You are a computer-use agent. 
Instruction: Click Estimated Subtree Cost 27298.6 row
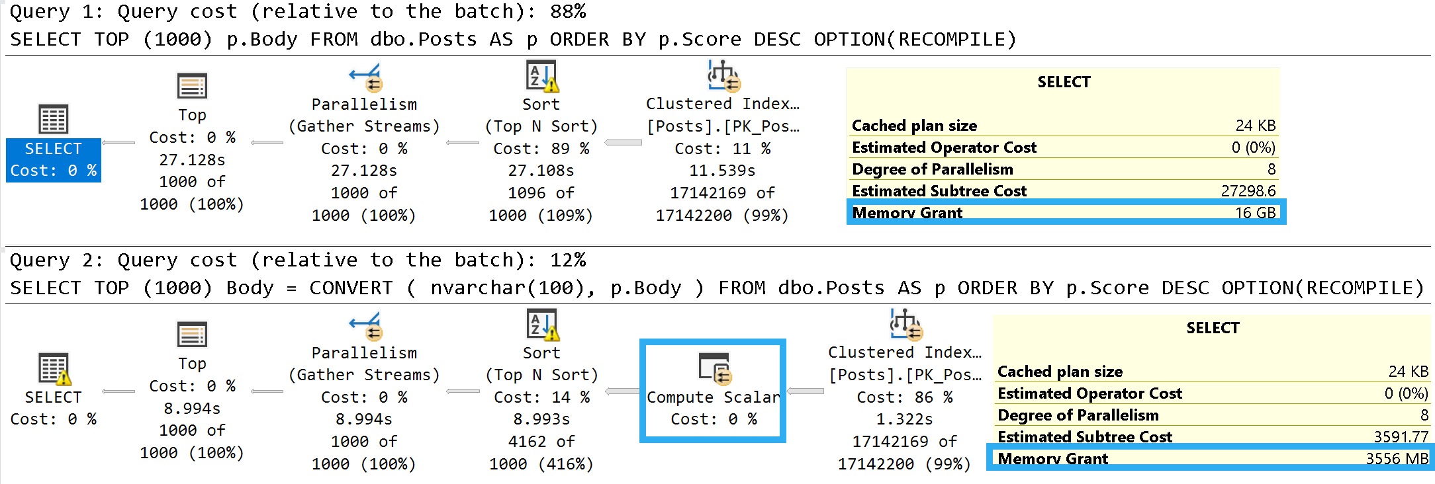click(1064, 191)
